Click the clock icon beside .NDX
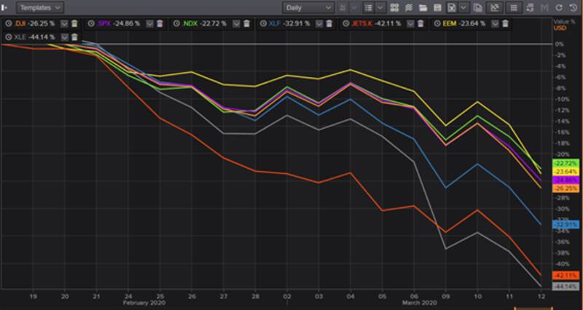Image resolution: width=583 pixels, height=310 pixels. 178,23
